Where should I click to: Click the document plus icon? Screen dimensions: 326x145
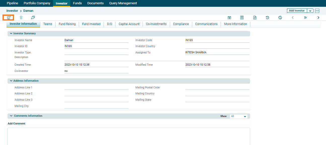pyautogui.click(x=255, y=18)
